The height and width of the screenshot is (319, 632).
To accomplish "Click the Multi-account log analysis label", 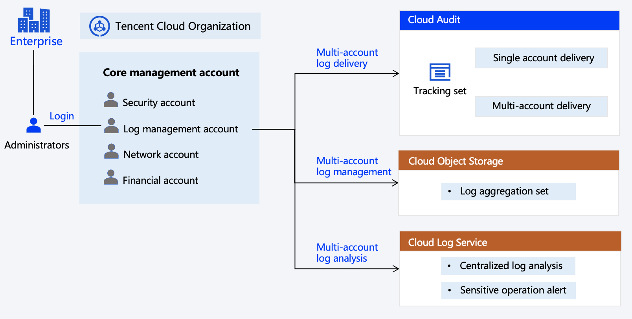I will [x=347, y=253].
